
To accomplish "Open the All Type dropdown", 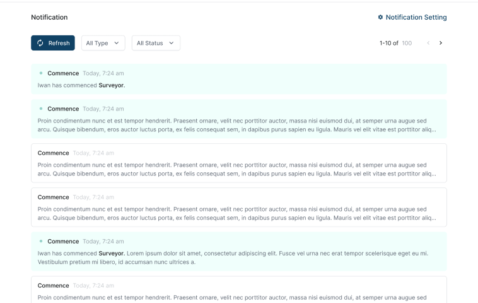I will (103, 43).
